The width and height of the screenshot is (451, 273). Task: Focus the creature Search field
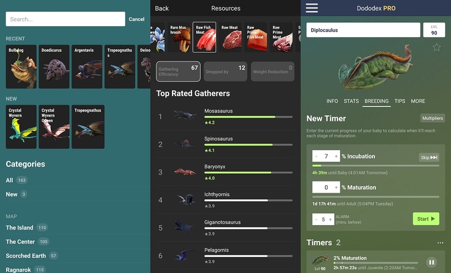point(65,19)
